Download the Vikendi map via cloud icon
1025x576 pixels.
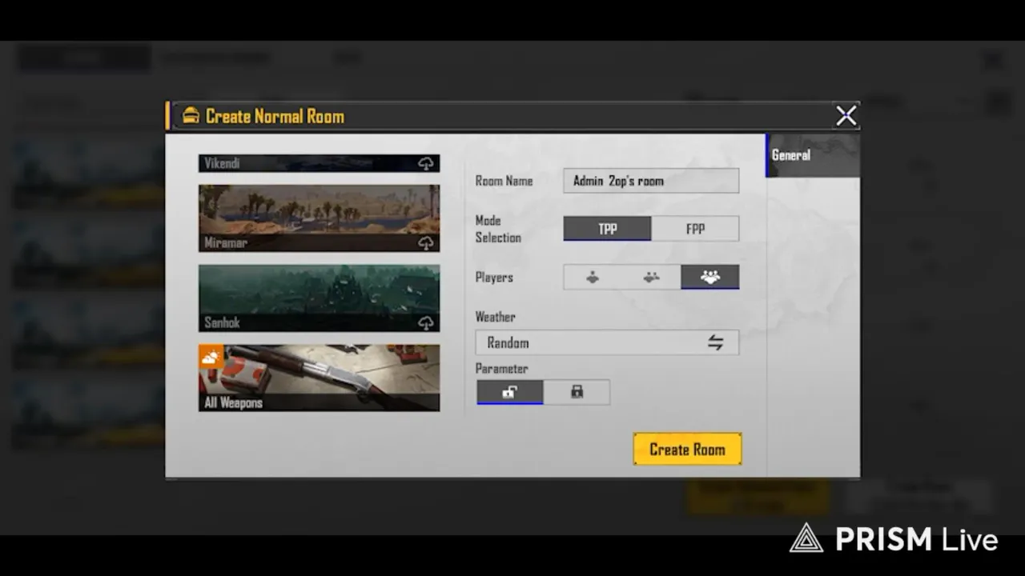pyautogui.click(x=426, y=163)
